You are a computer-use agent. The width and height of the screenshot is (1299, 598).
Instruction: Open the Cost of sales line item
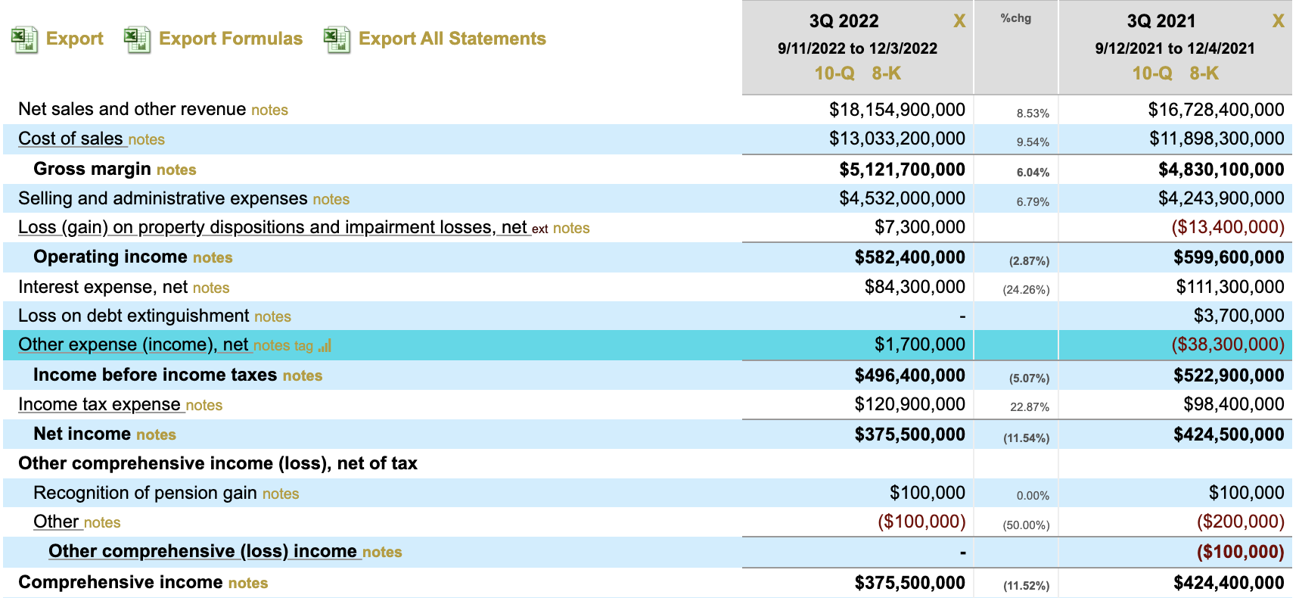click(x=70, y=139)
